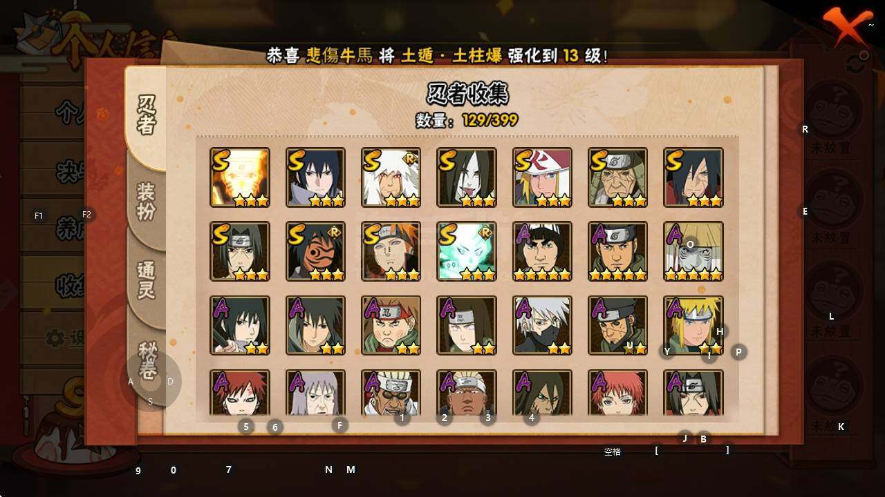Open the white-haired Jiraiya S-rank card
This screenshot has width=885, height=497.
coord(391,177)
